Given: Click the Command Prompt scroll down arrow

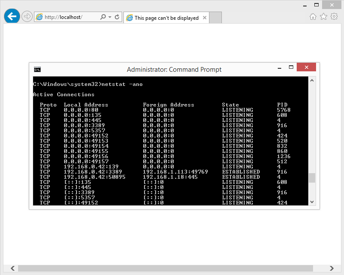Looking at the screenshot, I should click(x=312, y=202).
